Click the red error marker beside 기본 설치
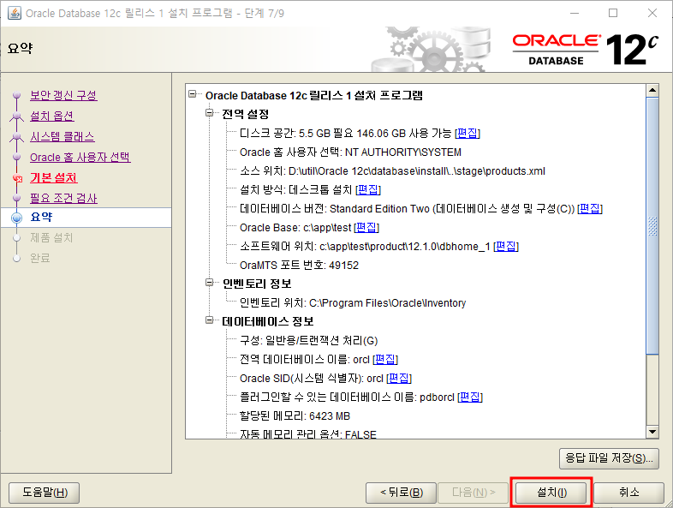 17,178
